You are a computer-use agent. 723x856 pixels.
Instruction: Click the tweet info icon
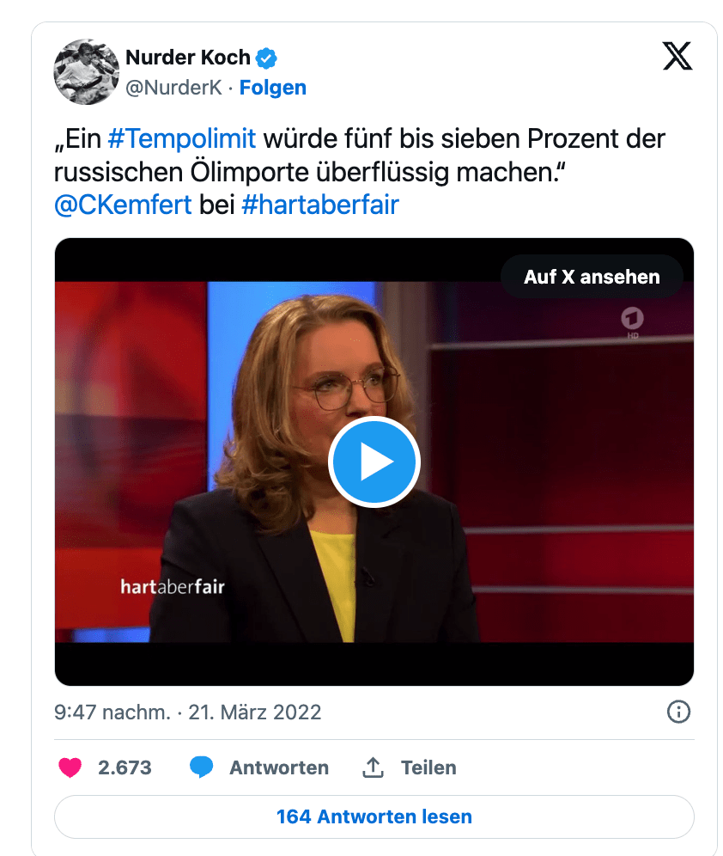(x=678, y=712)
